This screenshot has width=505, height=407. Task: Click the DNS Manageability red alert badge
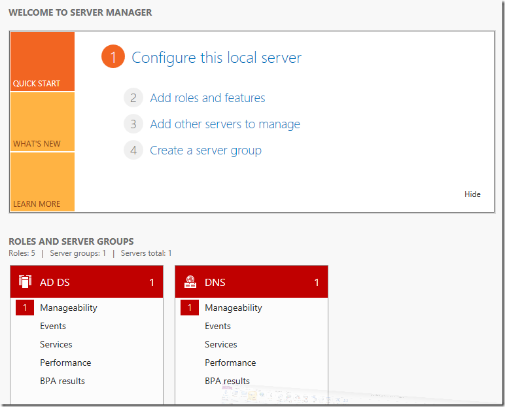(x=190, y=308)
